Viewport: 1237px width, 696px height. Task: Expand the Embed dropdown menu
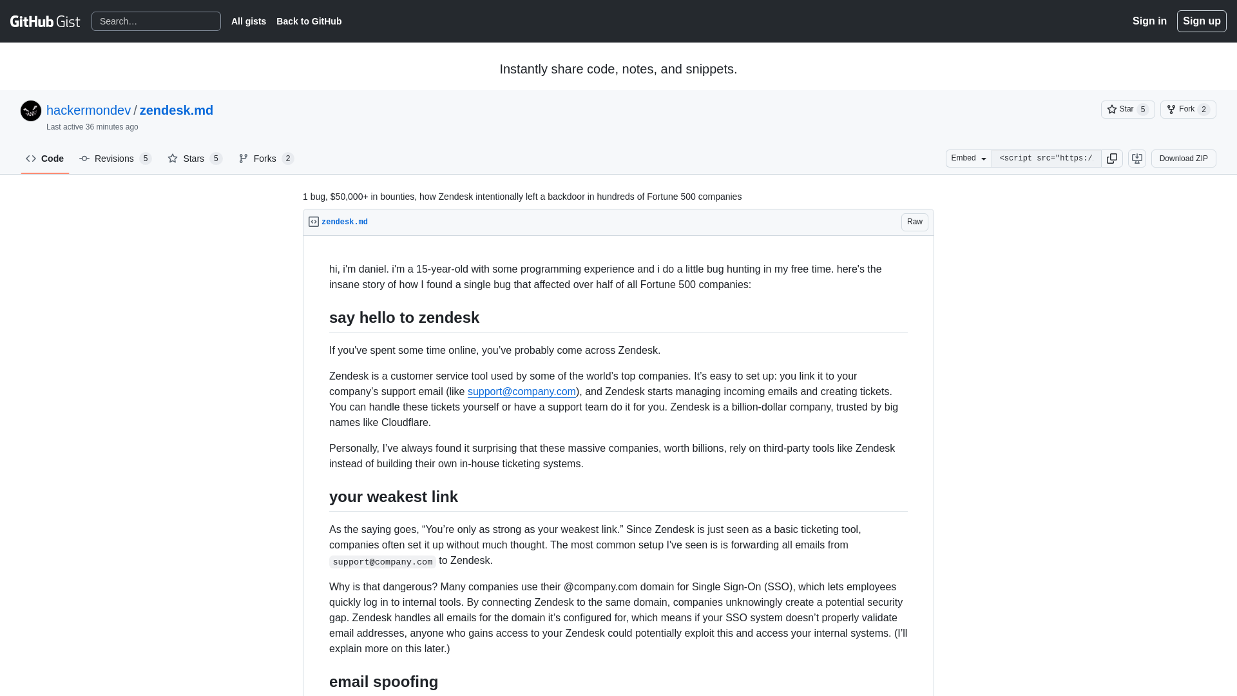pyautogui.click(x=968, y=158)
